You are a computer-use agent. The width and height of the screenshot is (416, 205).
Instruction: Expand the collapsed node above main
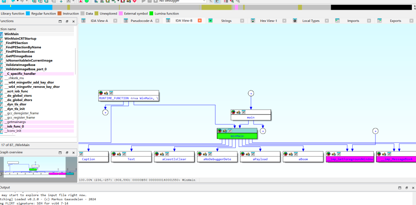click(251, 93)
